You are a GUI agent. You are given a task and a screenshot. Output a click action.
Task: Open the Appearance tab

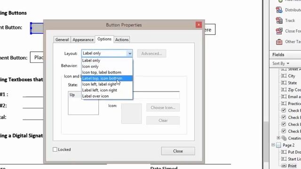83,39
